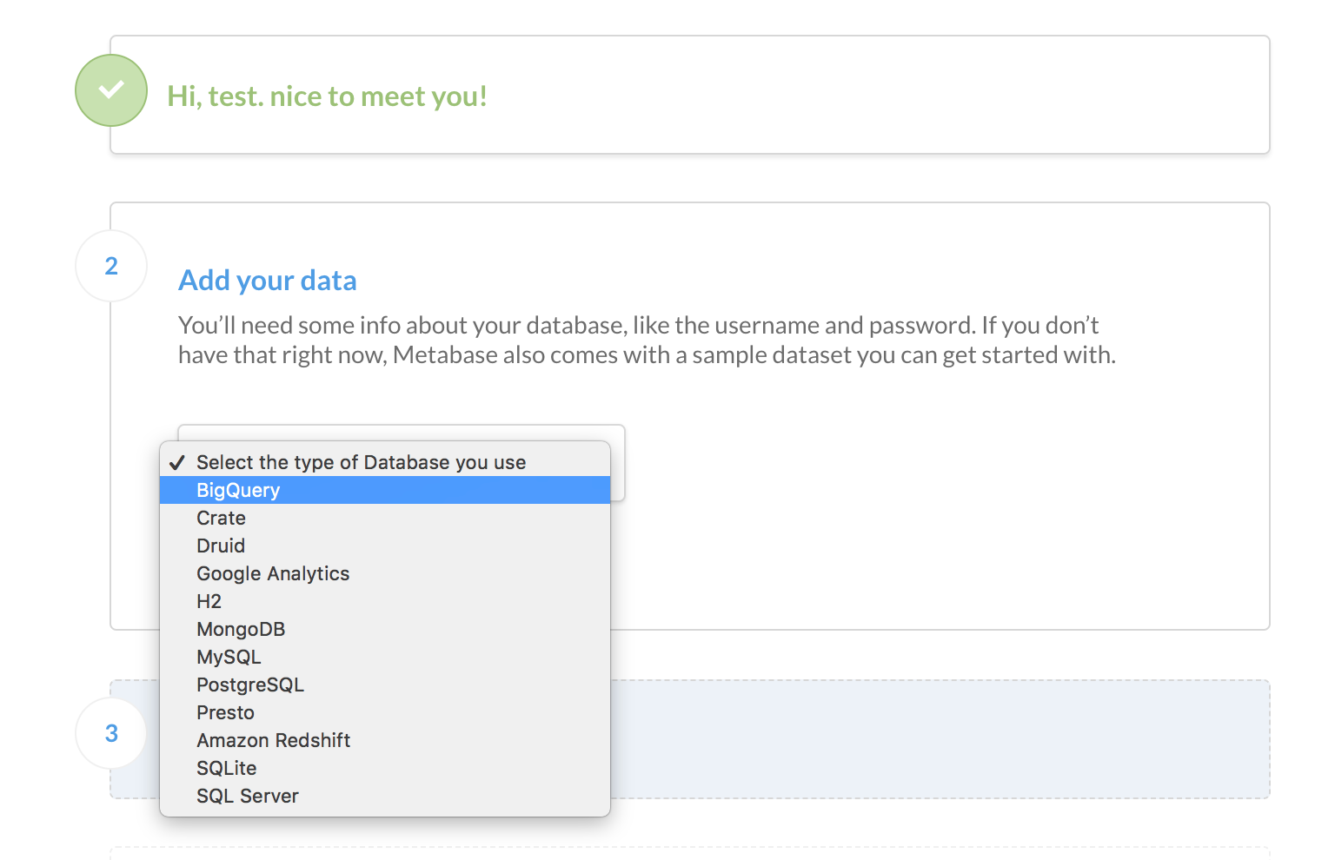Select MongoDB from the list
Screen dimensions: 1335x860
point(385,629)
